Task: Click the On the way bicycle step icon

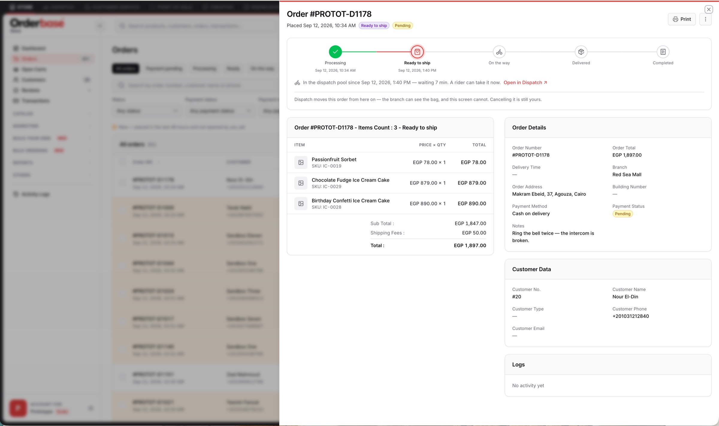Action: (499, 52)
